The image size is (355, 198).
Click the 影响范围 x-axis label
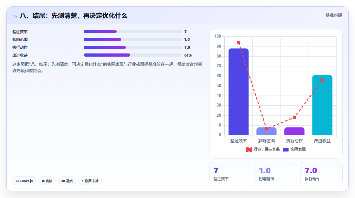(x=266, y=141)
